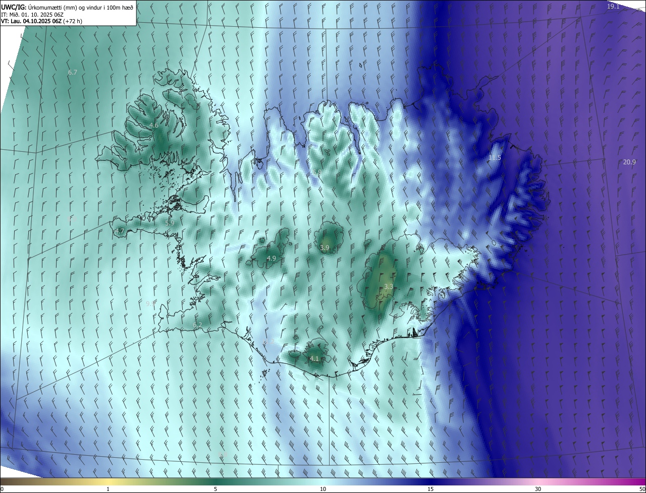Click the 6.7 value label
The image size is (646, 493).
coord(73,72)
